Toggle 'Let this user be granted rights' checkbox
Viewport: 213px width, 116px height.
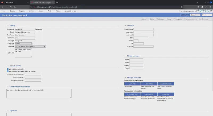tap(7, 71)
